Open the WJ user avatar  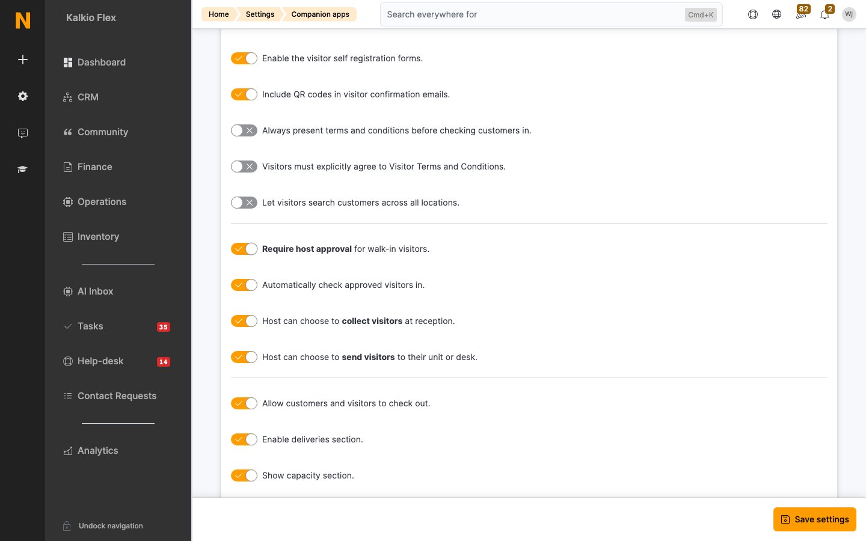pos(849,14)
